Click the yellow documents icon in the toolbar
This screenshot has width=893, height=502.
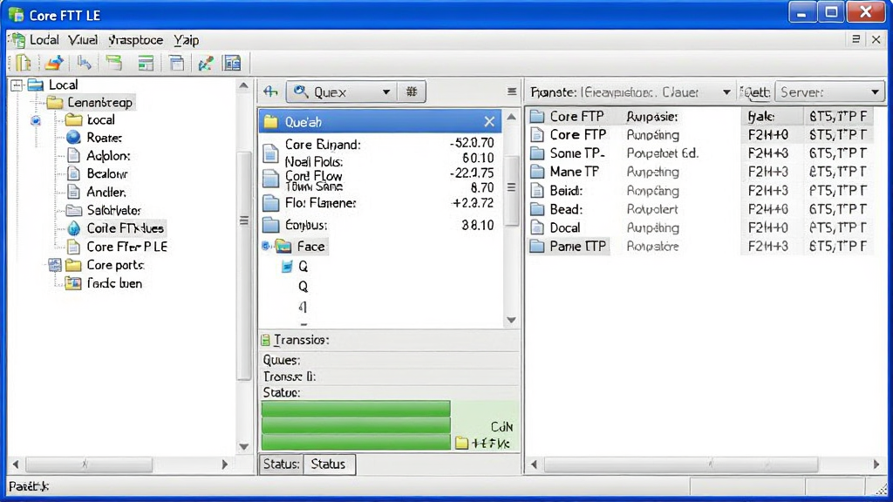(x=24, y=63)
